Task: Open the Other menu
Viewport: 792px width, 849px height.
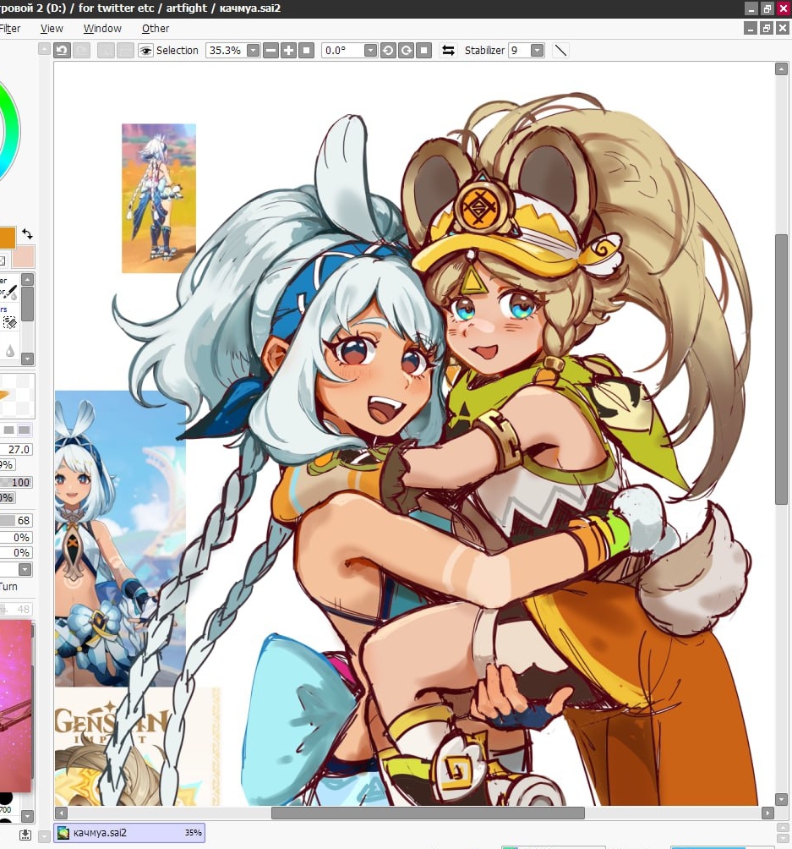Action: click(x=156, y=29)
